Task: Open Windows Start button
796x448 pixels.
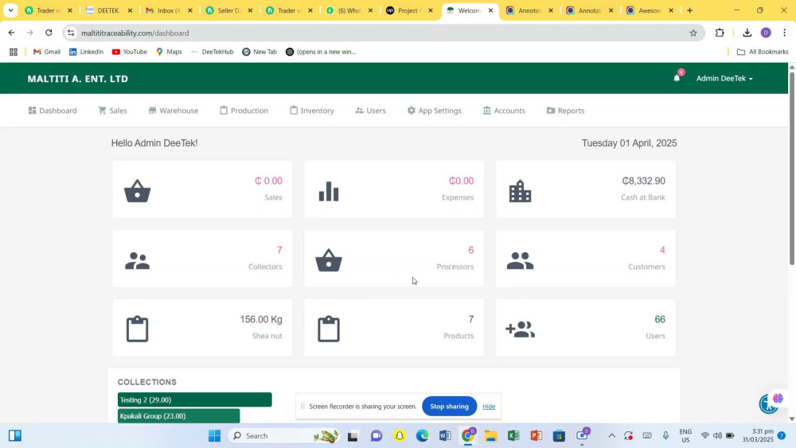Action: pyautogui.click(x=214, y=436)
